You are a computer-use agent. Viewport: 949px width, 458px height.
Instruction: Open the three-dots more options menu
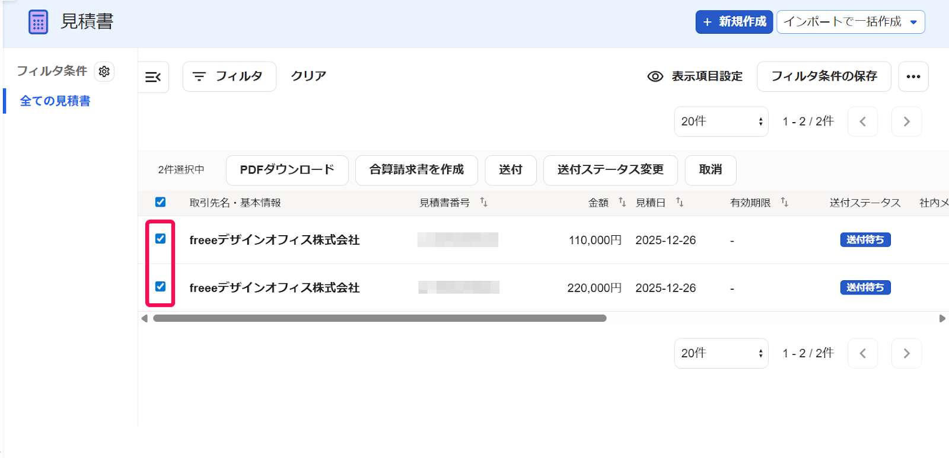[x=913, y=76]
